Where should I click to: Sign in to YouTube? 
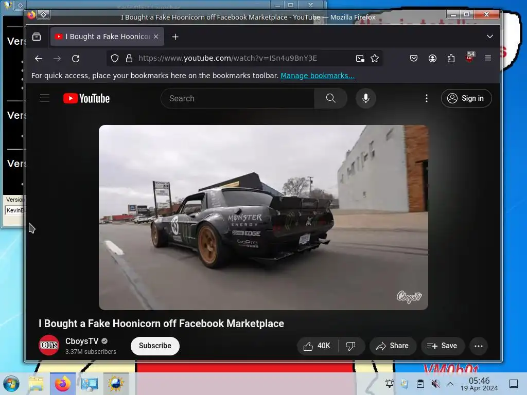(466, 98)
